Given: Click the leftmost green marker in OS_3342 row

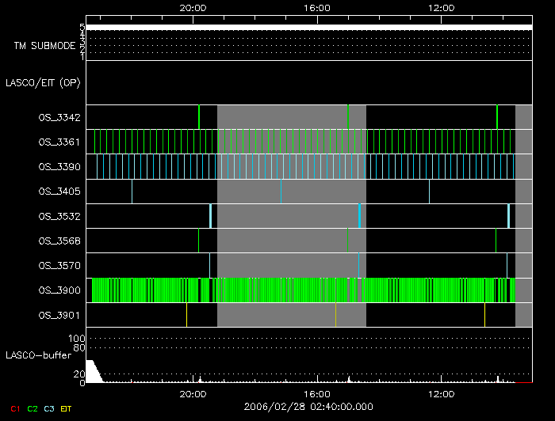Looking at the screenshot, I should click(199, 117).
